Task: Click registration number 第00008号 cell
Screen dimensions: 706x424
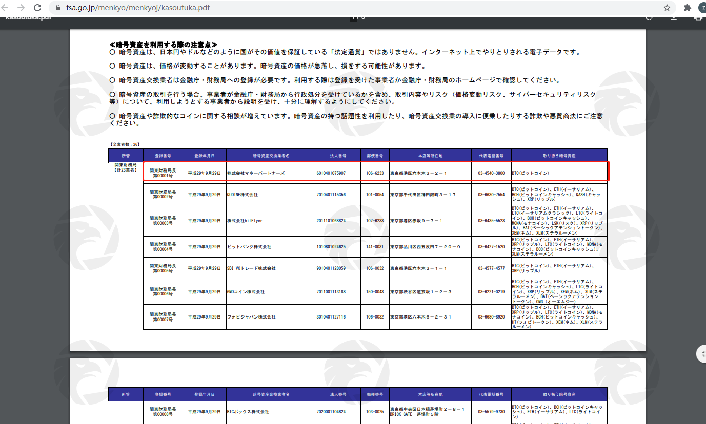Action: [163, 412]
